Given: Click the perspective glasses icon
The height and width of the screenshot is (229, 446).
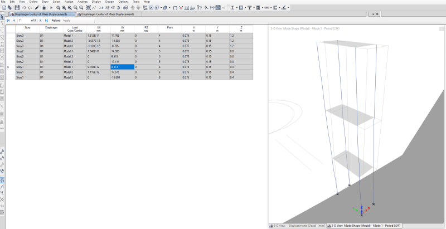Looking at the screenshot, I should 125,8.
